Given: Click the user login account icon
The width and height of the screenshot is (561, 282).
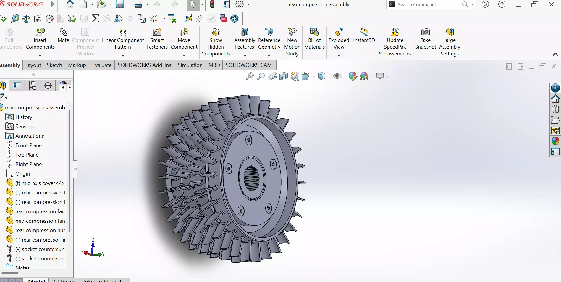Looking at the screenshot, I should (485, 4).
